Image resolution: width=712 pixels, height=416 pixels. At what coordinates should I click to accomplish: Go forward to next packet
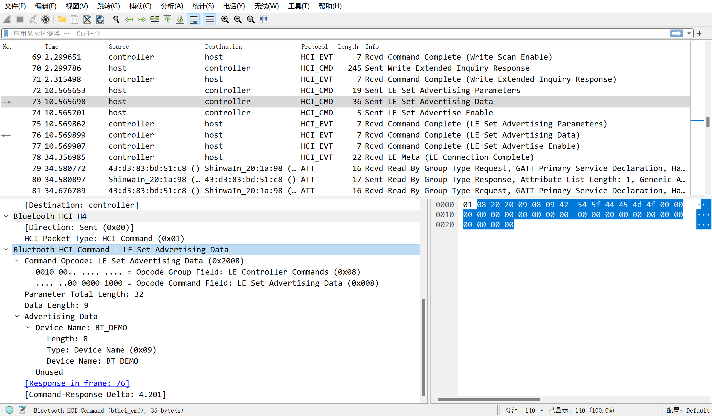coord(142,19)
